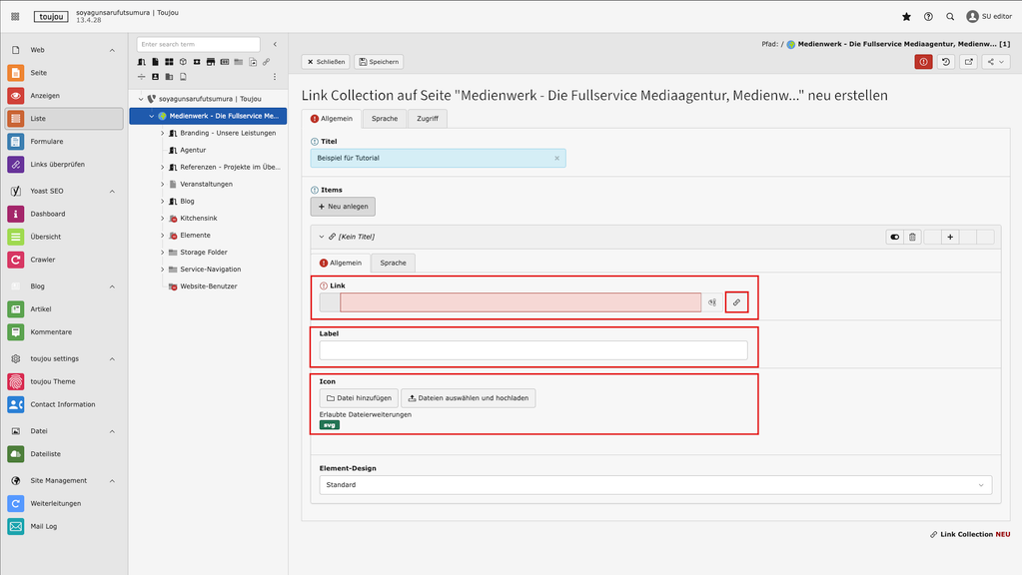Open the link browser chain icon

(736, 302)
